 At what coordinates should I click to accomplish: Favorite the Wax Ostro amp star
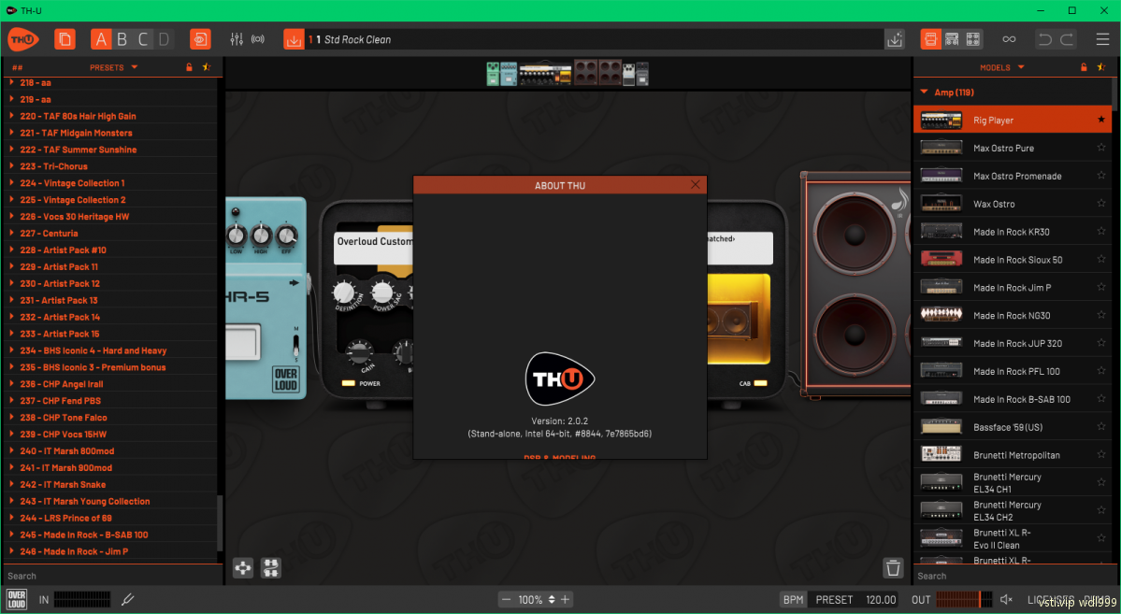point(1101,204)
